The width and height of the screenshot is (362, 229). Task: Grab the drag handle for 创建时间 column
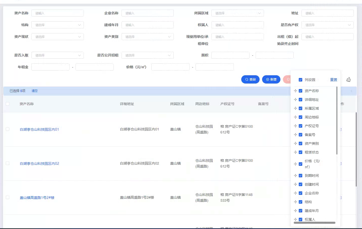click(x=295, y=184)
